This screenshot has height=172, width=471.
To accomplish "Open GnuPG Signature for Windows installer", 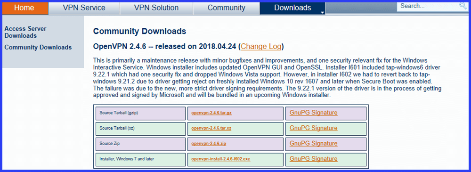I will click(314, 159).
